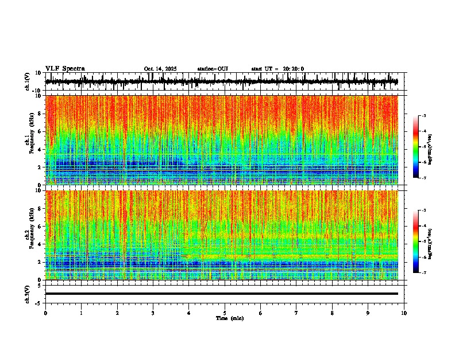Click the ch.2 spectrogram plot

point(222,235)
